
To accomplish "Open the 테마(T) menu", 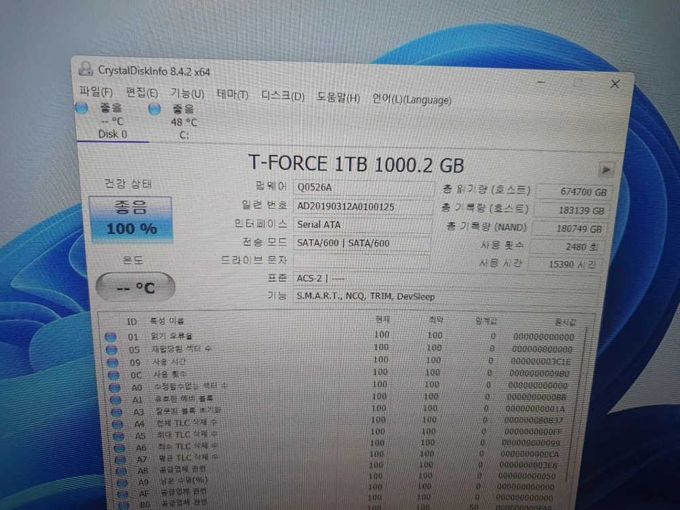I will click(233, 95).
